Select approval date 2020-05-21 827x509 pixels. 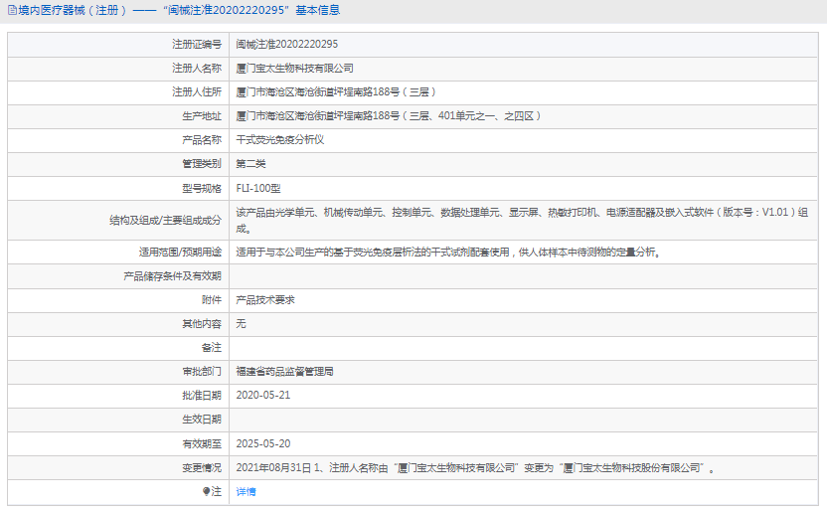[263, 395]
